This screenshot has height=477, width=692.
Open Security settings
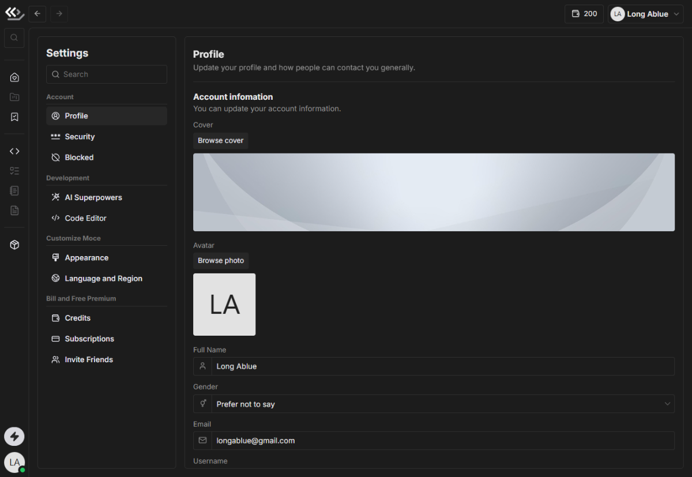[x=80, y=137]
